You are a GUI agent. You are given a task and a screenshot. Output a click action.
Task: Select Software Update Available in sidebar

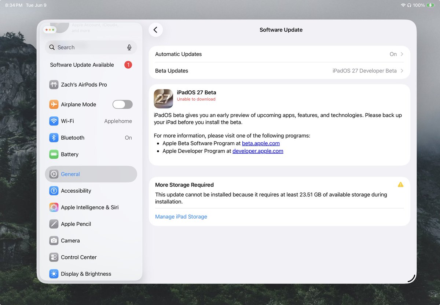pos(91,65)
